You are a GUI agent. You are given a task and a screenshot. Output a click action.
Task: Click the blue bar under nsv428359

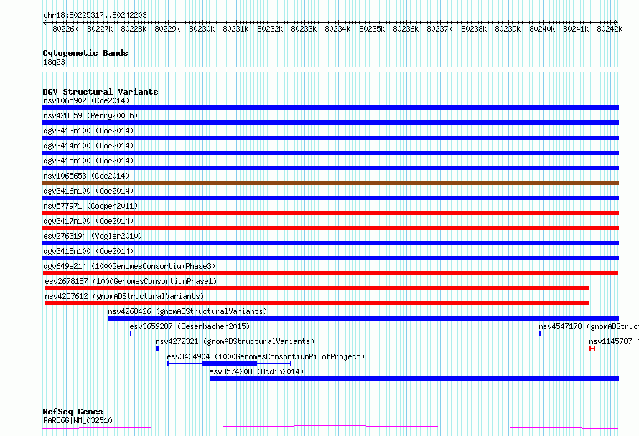pyautogui.click(x=330, y=123)
